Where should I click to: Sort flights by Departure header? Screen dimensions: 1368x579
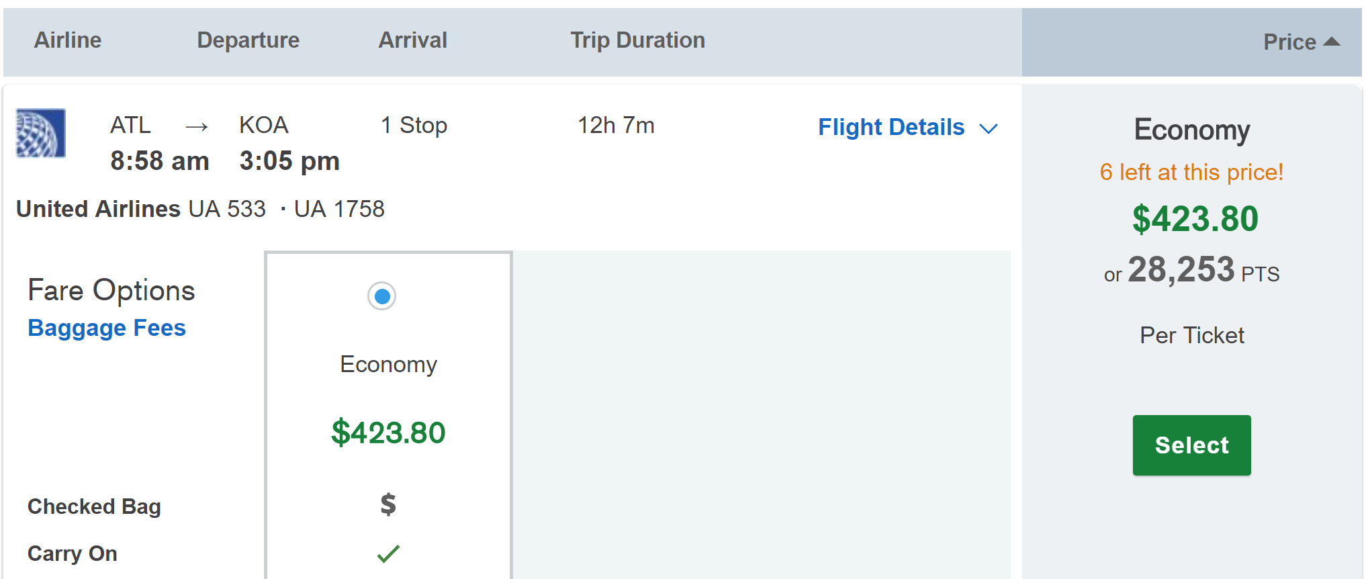pyautogui.click(x=248, y=40)
